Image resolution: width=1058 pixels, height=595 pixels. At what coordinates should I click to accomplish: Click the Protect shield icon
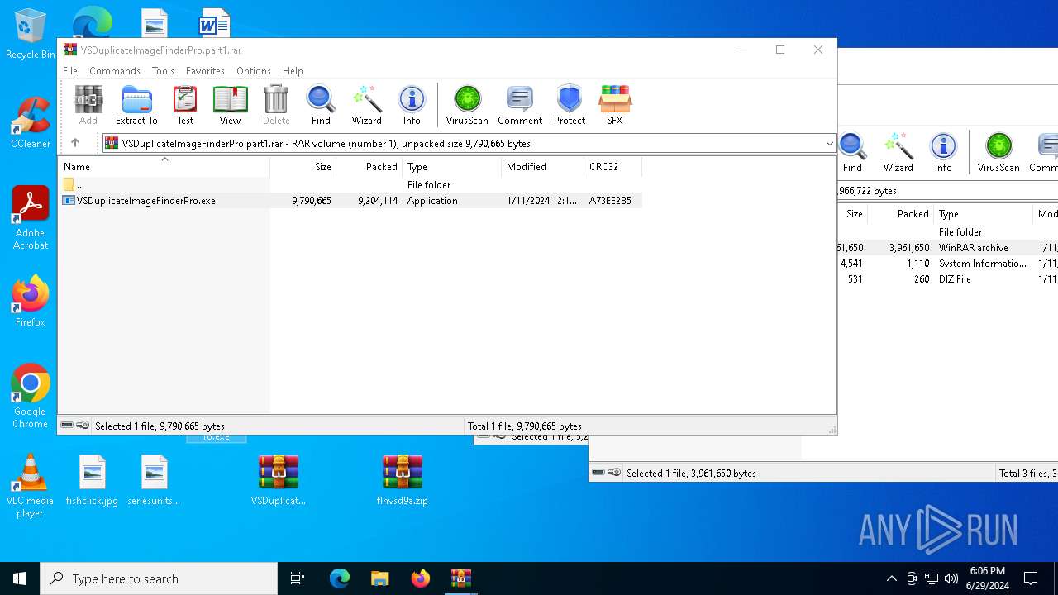[x=570, y=105]
